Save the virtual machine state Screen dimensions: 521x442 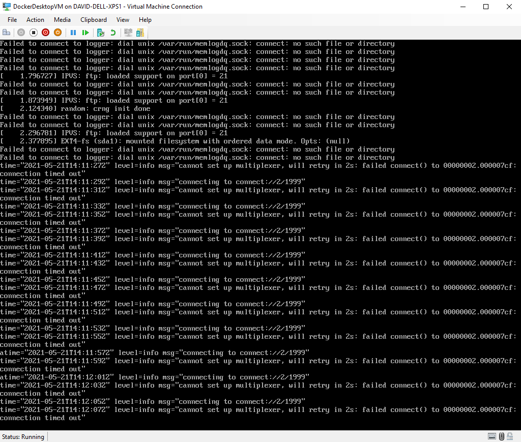[x=57, y=32]
